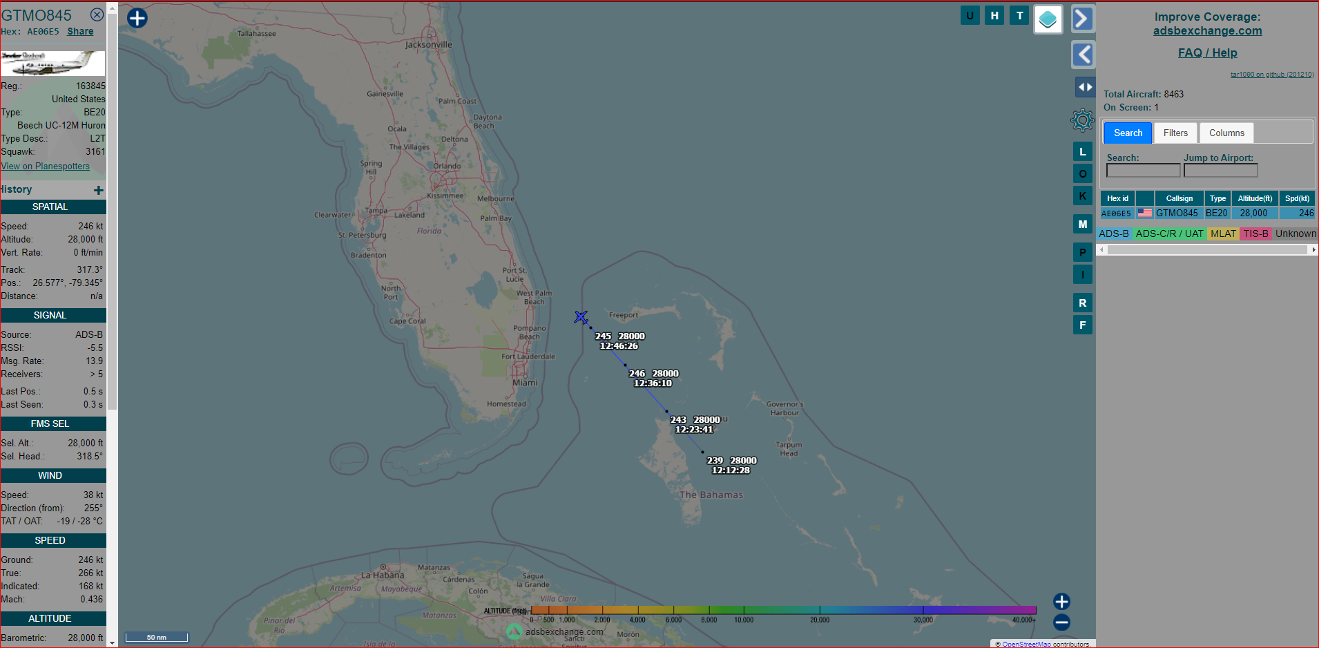Toggle the L map option button
The width and height of the screenshot is (1319, 648).
pyautogui.click(x=1082, y=151)
